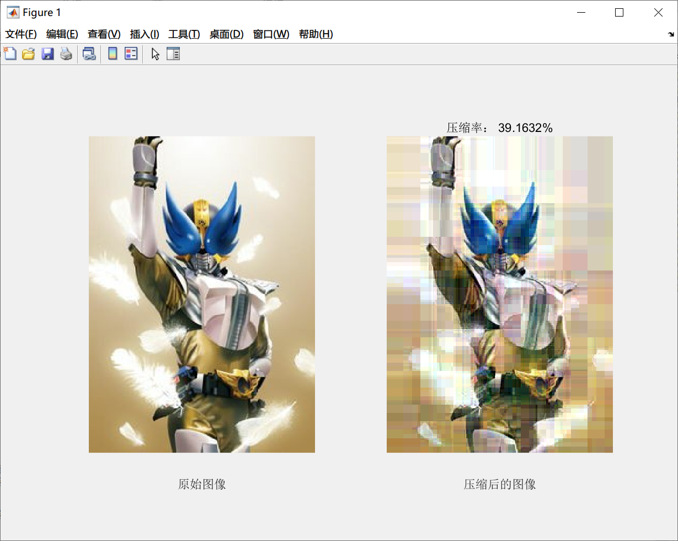Select the 原始图像 original image
The width and height of the screenshot is (678, 541).
tap(202, 294)
